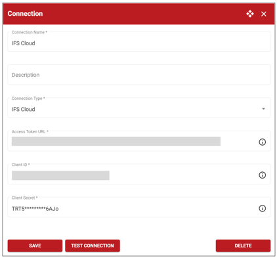Click the Description input field
This screenshot has width=277, height=258.
[x=139, y=75]
